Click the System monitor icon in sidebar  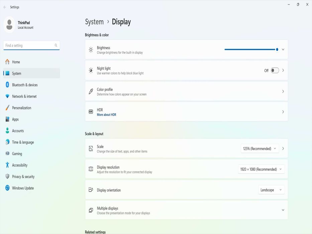[x=7, y=73]
